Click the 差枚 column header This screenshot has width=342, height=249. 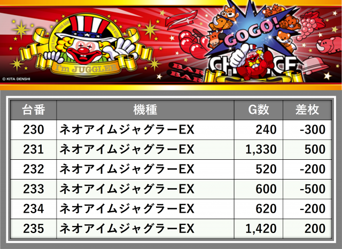(307, 110)
